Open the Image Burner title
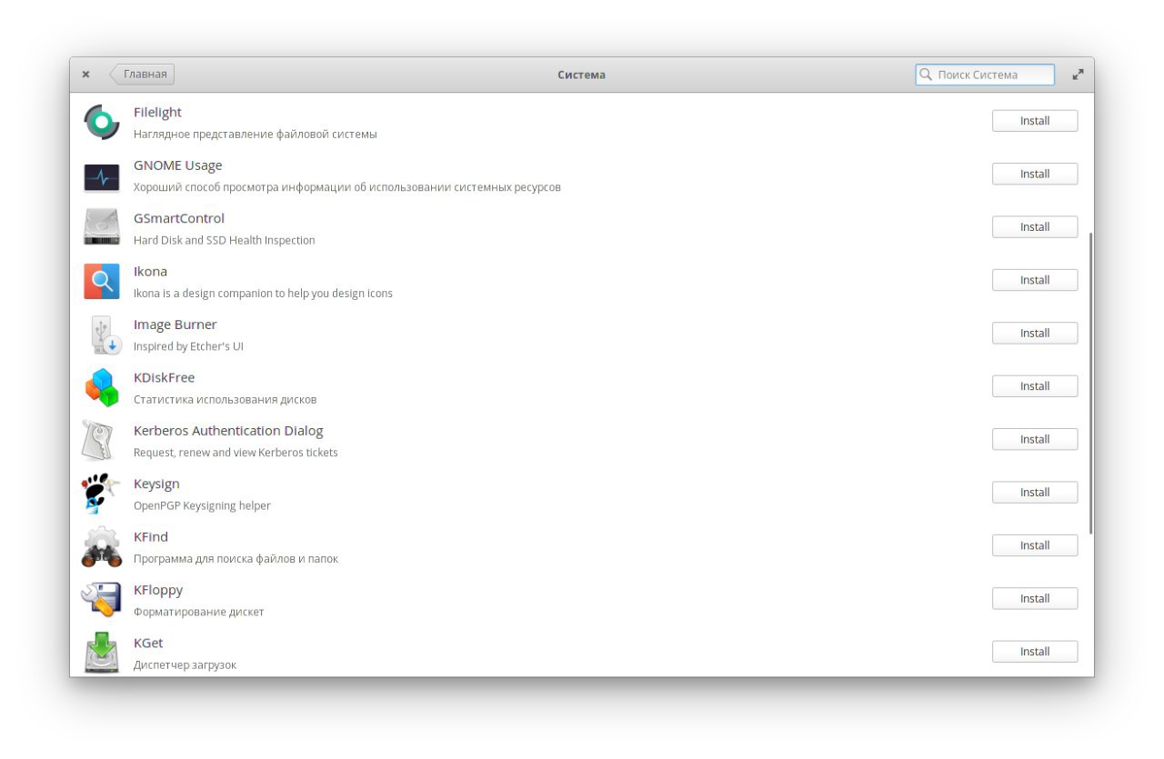 click(x=175, y=325)
